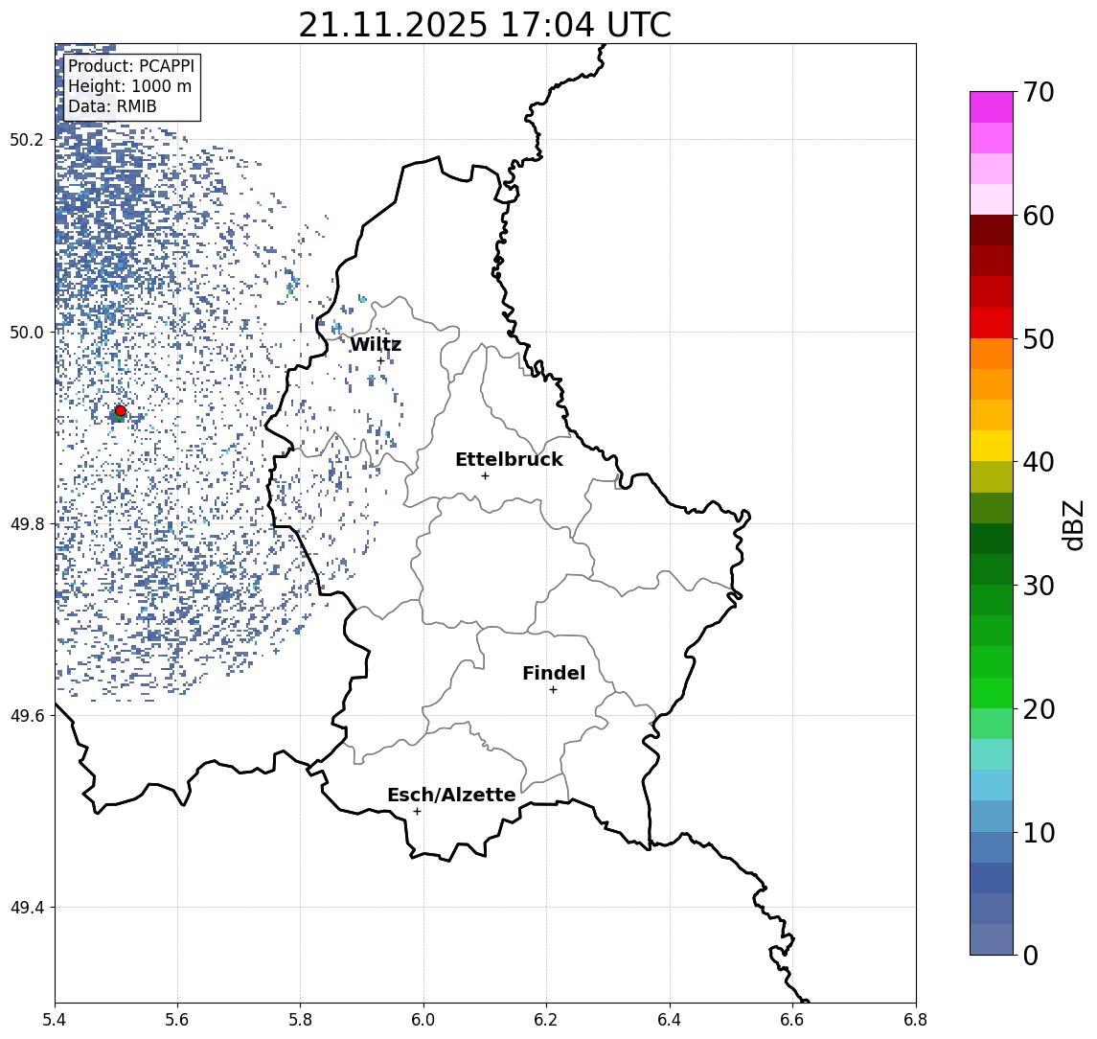The height and width of the screenshot is (1039, 1097).
Task: Click the colorbar tick label 0
Action: coord(1031,956)
